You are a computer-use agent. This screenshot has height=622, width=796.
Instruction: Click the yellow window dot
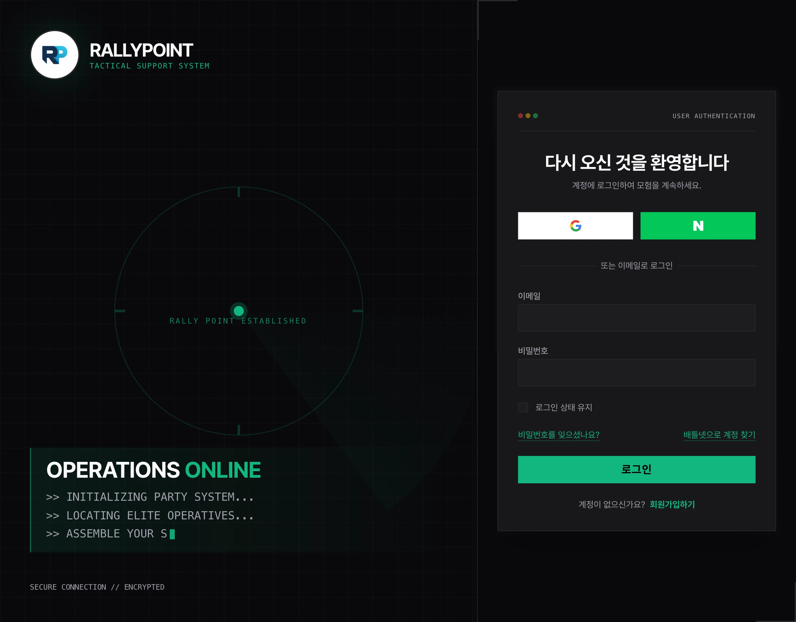point(528,116)
